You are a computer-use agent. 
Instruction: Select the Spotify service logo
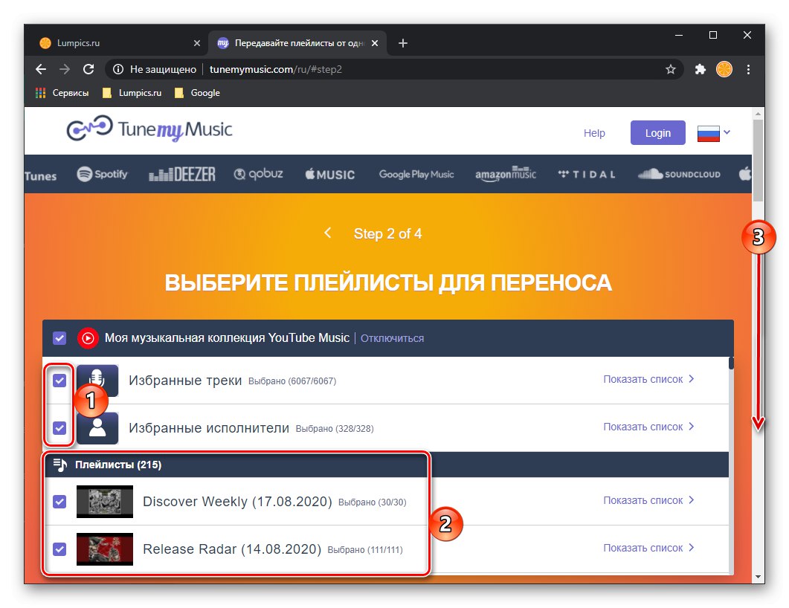[x=102, y=174]
